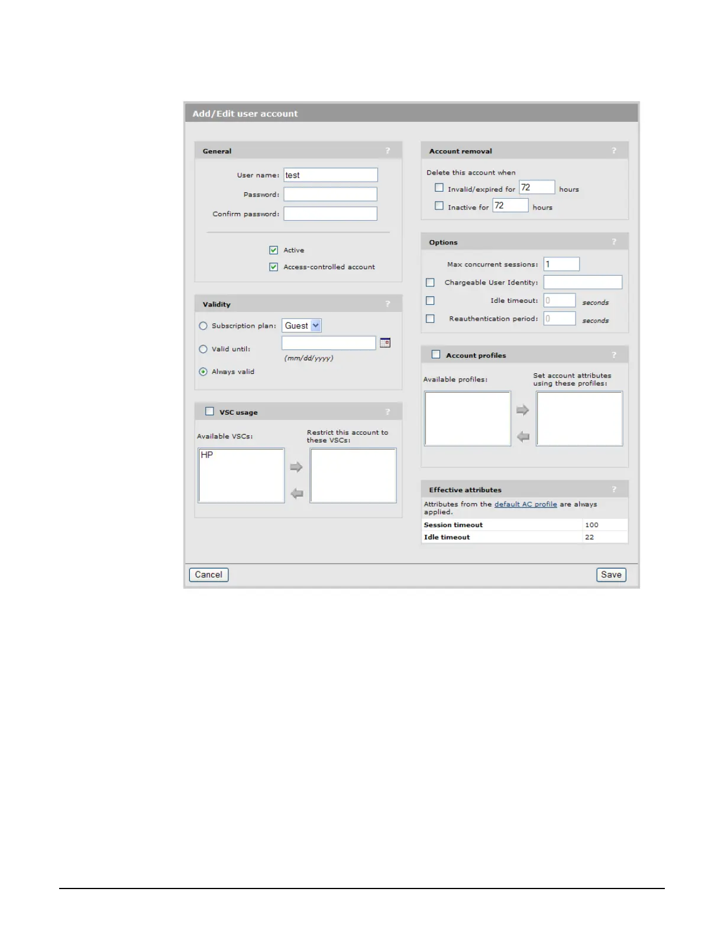724x937 pixels.
Task: Open help for the General section
Action: pos(388,151)
